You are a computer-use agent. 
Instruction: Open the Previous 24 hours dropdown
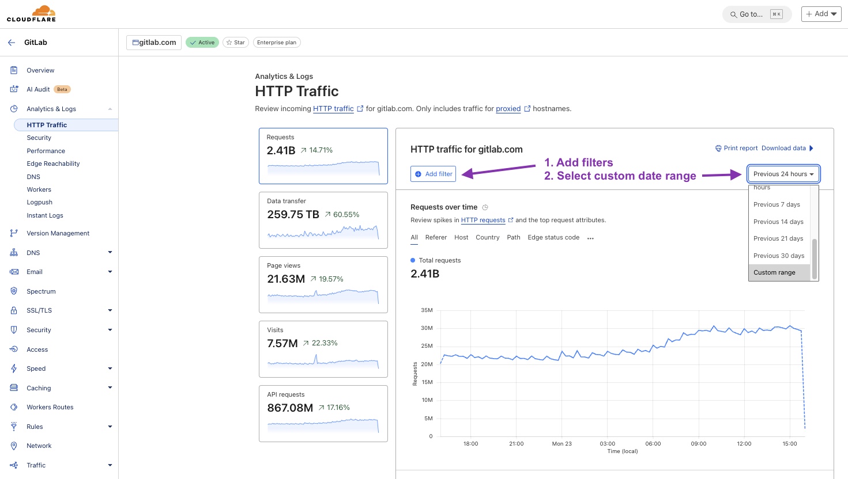click(x=783, y=174)
